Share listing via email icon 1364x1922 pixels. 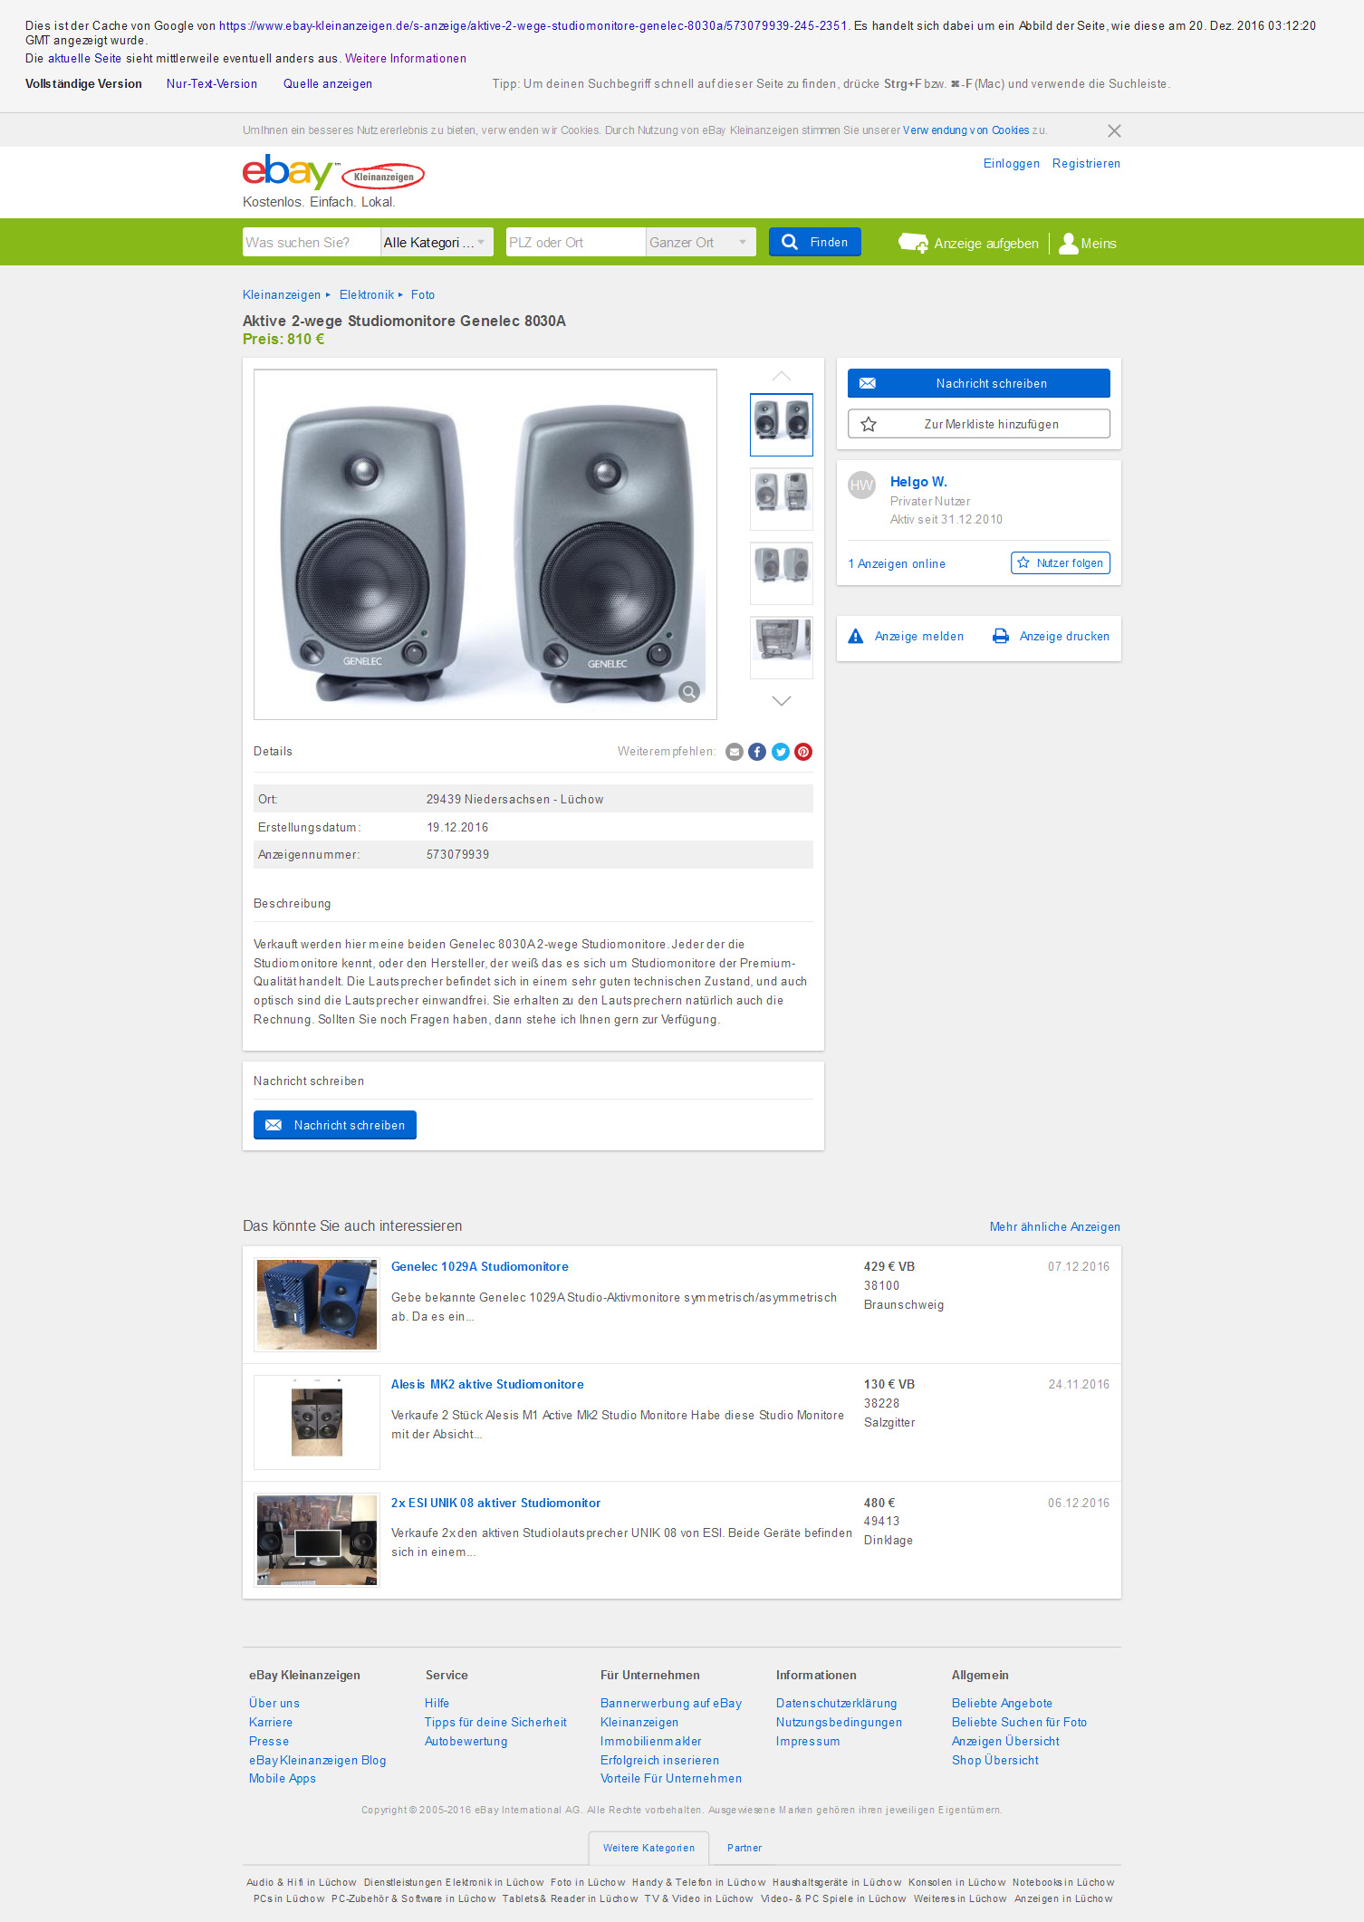point(735,752)
